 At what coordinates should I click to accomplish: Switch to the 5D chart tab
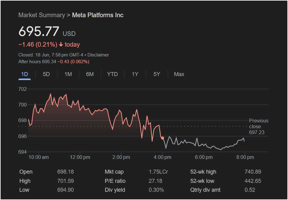pos(46,74)
